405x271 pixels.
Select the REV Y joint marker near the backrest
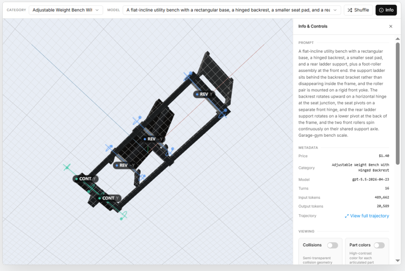pyautogui.click(x=204, y=94)
